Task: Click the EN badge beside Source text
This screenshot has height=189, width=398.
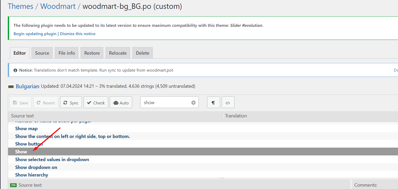Action: pos(13,185)
